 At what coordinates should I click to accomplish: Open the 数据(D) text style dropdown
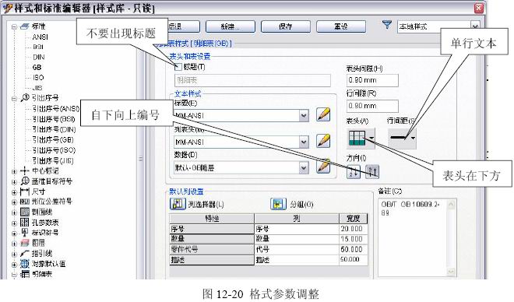point(304,167)
